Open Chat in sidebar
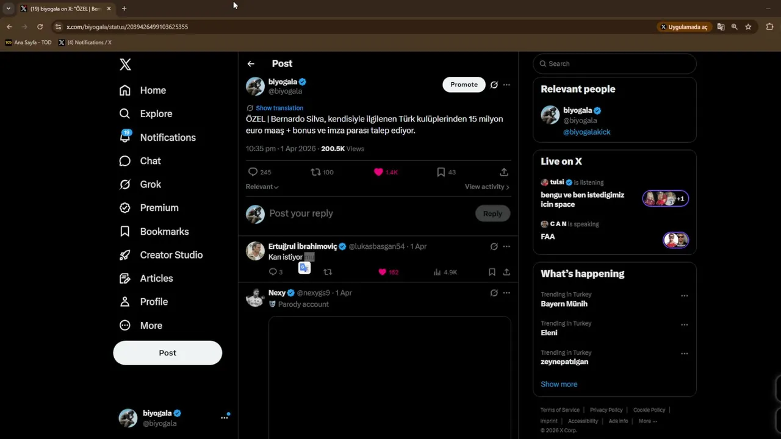The image size is (781, 439). pos(140,161)
